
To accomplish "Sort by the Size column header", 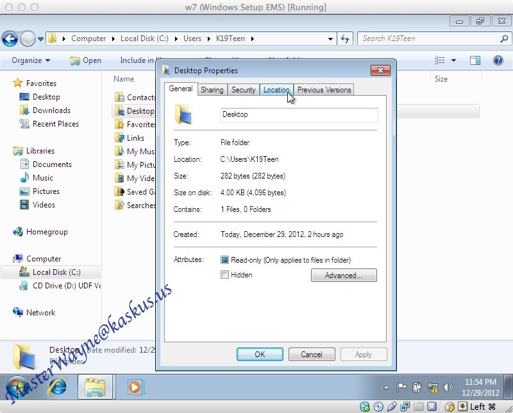I will [441, 79].
